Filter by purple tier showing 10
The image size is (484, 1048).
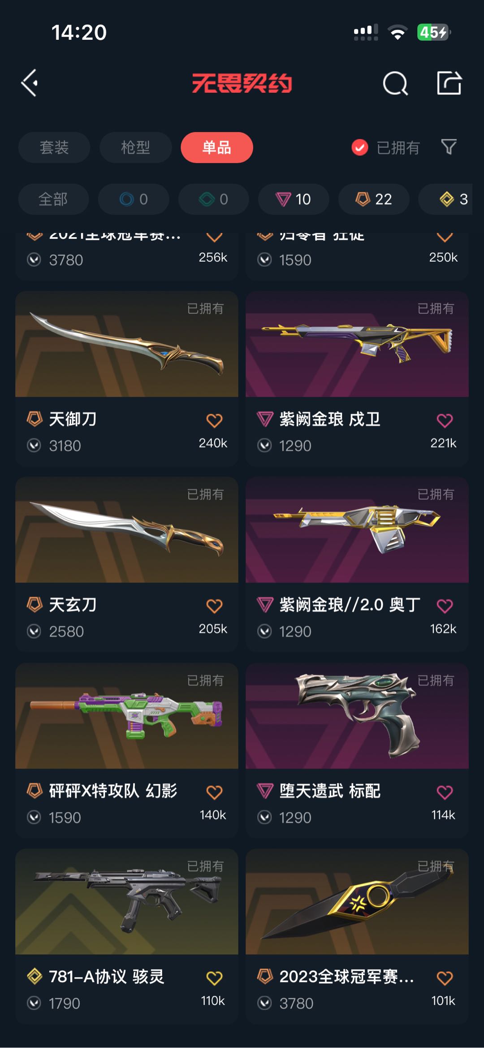point(294,199)
